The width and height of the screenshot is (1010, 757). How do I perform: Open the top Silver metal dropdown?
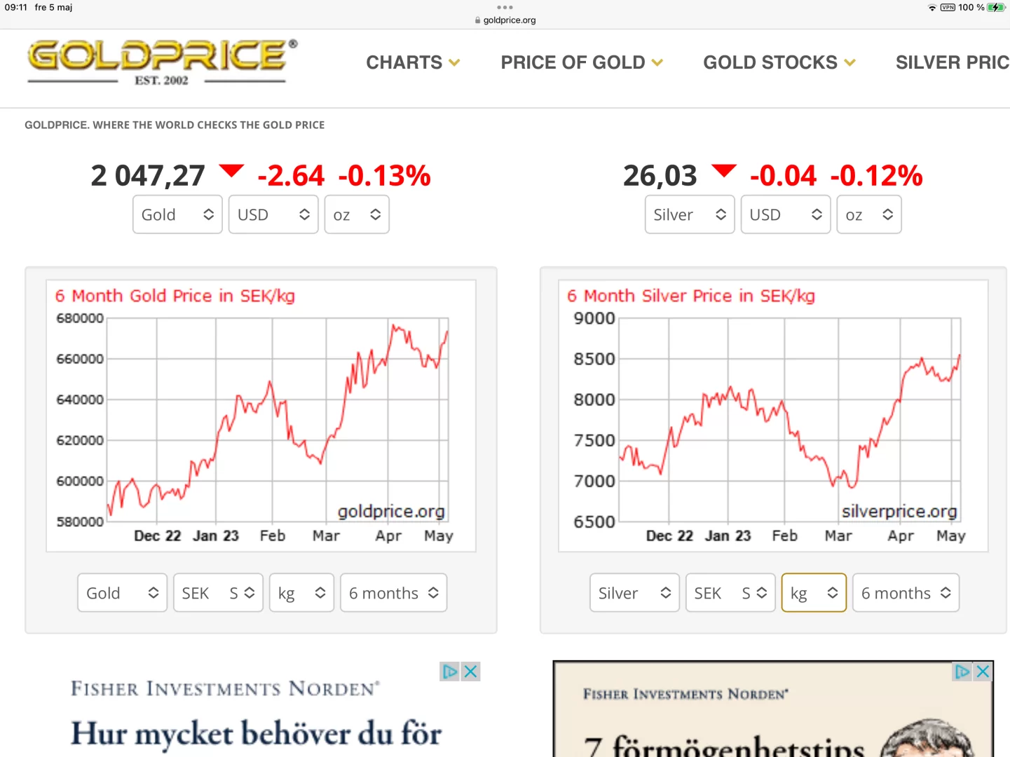point(689,214)
